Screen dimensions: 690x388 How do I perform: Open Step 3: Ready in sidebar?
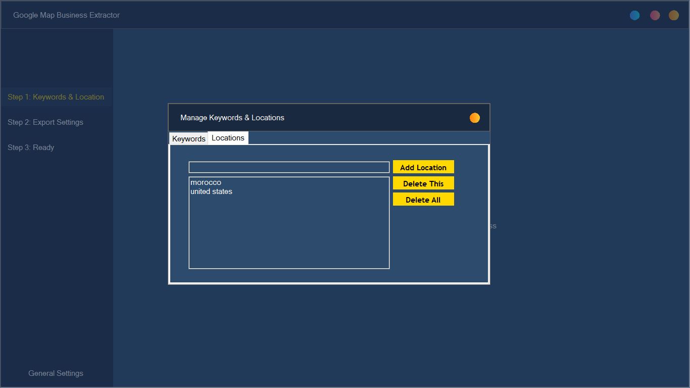[x=31, y=148]
